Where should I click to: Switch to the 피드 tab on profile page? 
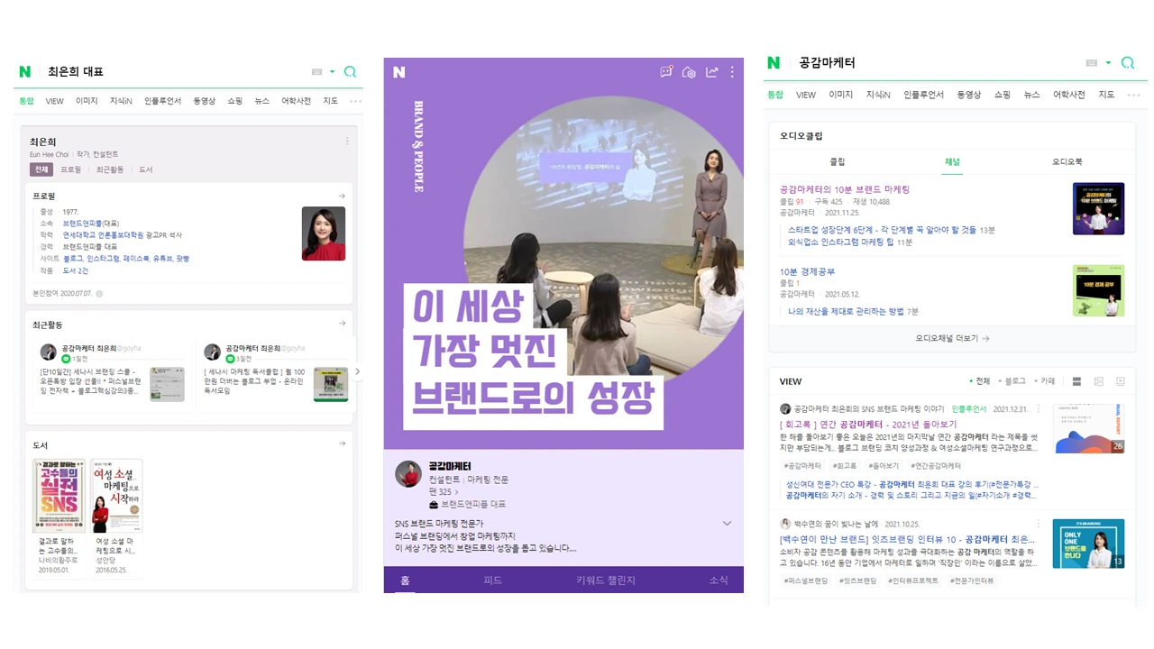[493, 580]
